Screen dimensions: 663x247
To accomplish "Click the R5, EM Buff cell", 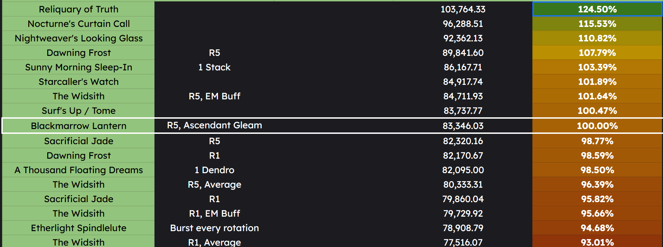I will [214, 96].
